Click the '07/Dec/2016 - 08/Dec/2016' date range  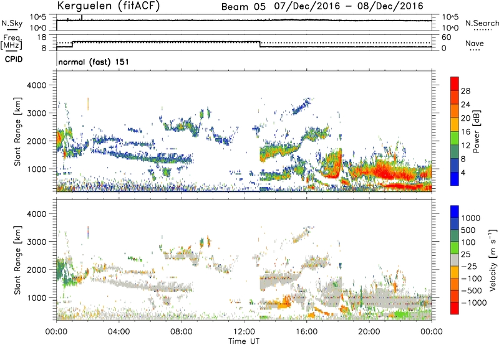tap(349, 6)
